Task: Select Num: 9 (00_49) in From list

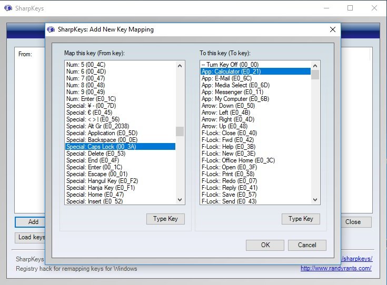Action: click(x=120, y=92)
